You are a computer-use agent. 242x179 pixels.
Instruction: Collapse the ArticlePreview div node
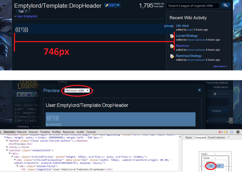coord(12,157)
